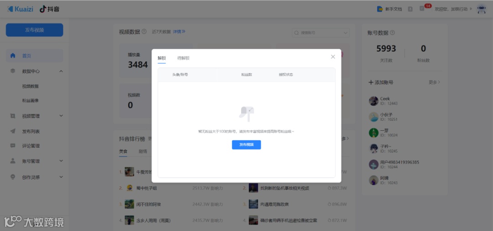Image resolution: width=493 pixels, height=231 pixels.
Task: Click the 念乡人周周 ranking avatar
Action: point(129,220)
